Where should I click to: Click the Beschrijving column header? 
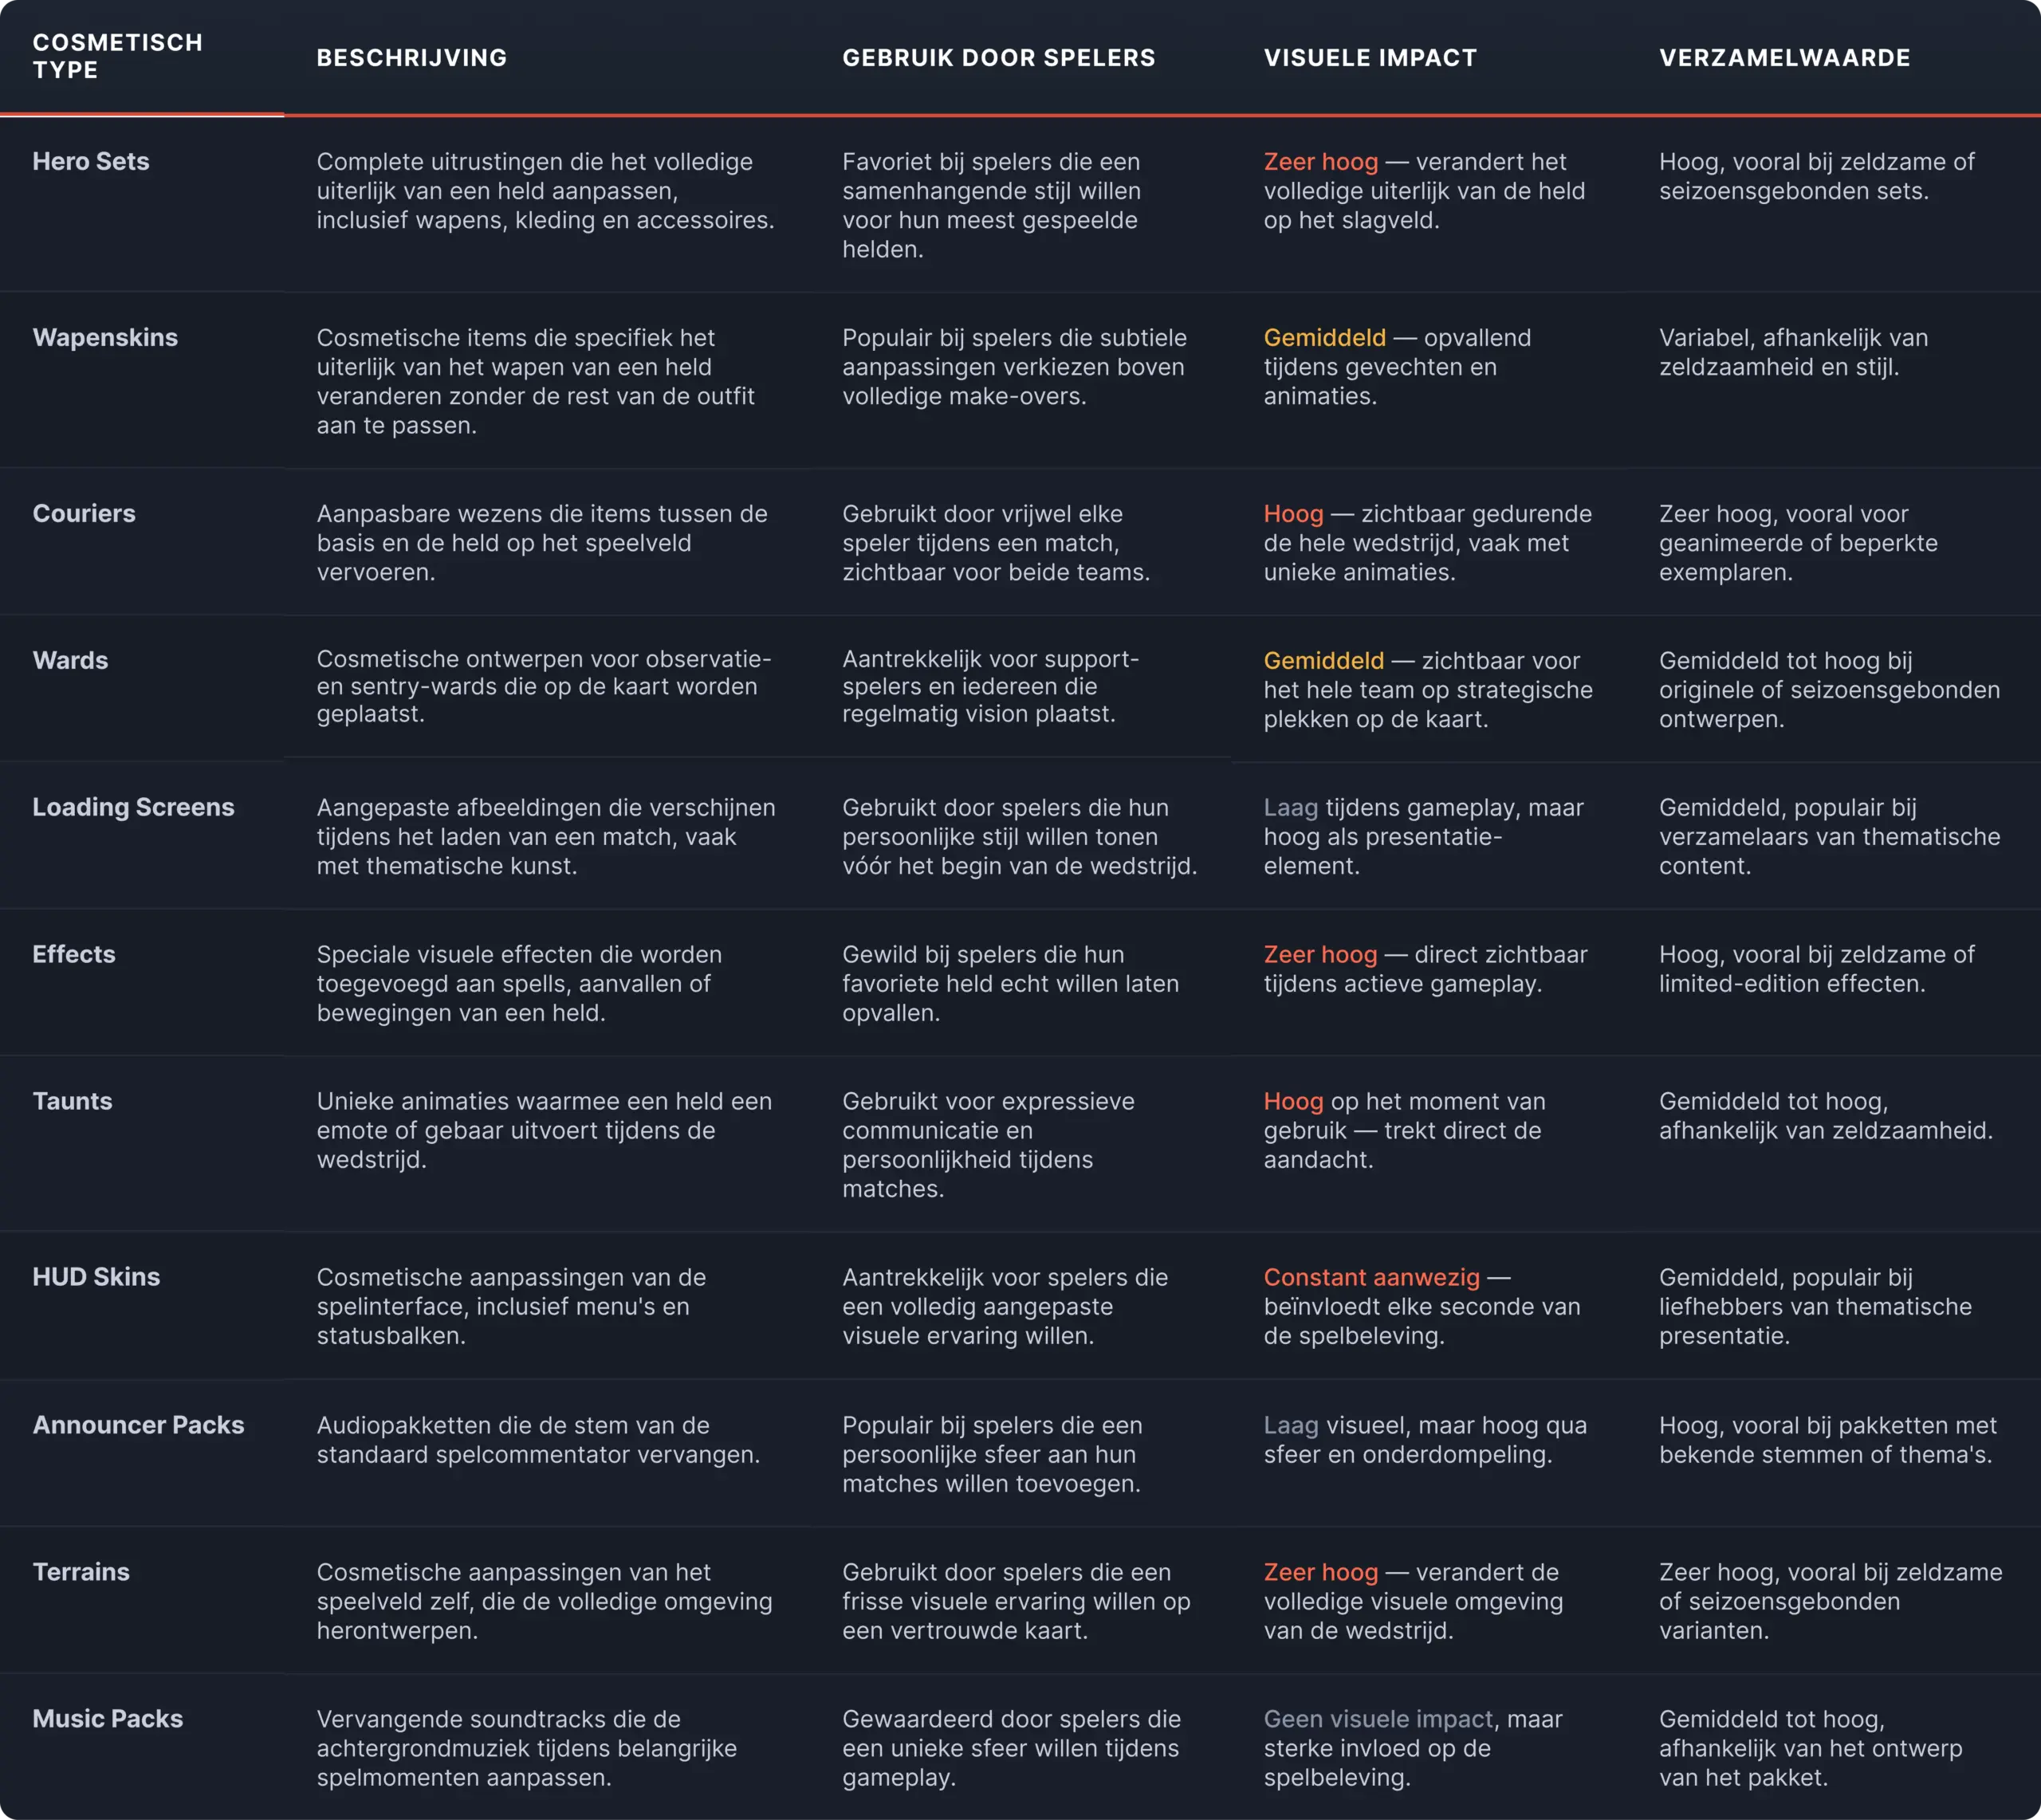[412, 58]
